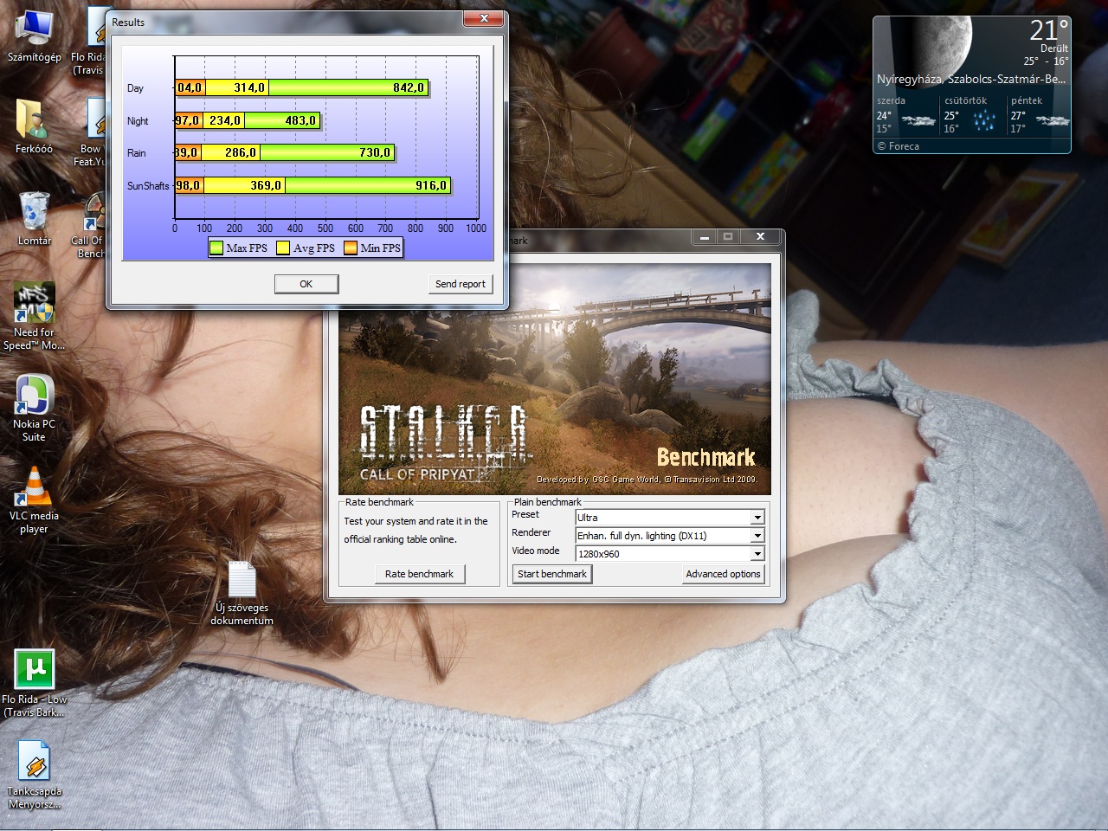Click the Nyíregyháza location text in weather gadget
1108x831 pixels.
(x=971, y=79)
